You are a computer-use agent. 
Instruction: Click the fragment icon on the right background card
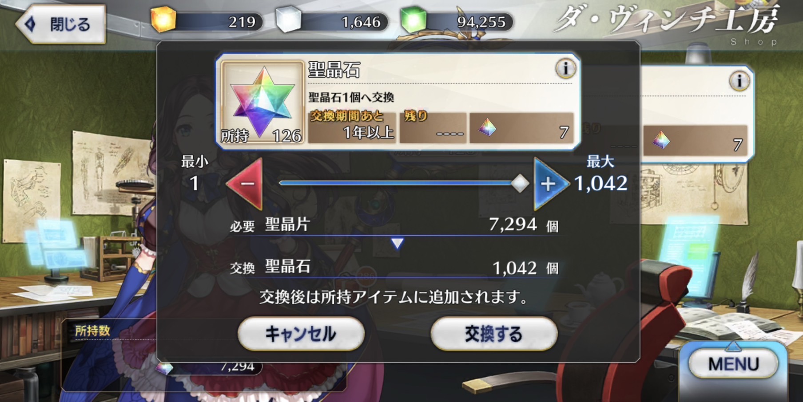(x=661, y=140)
